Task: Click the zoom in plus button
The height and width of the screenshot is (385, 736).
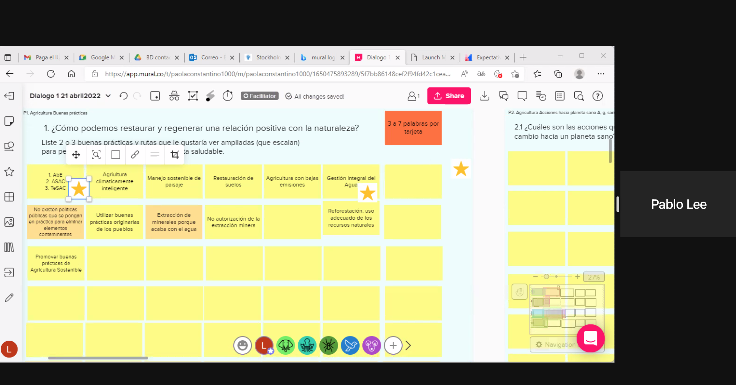Action: 577,277
